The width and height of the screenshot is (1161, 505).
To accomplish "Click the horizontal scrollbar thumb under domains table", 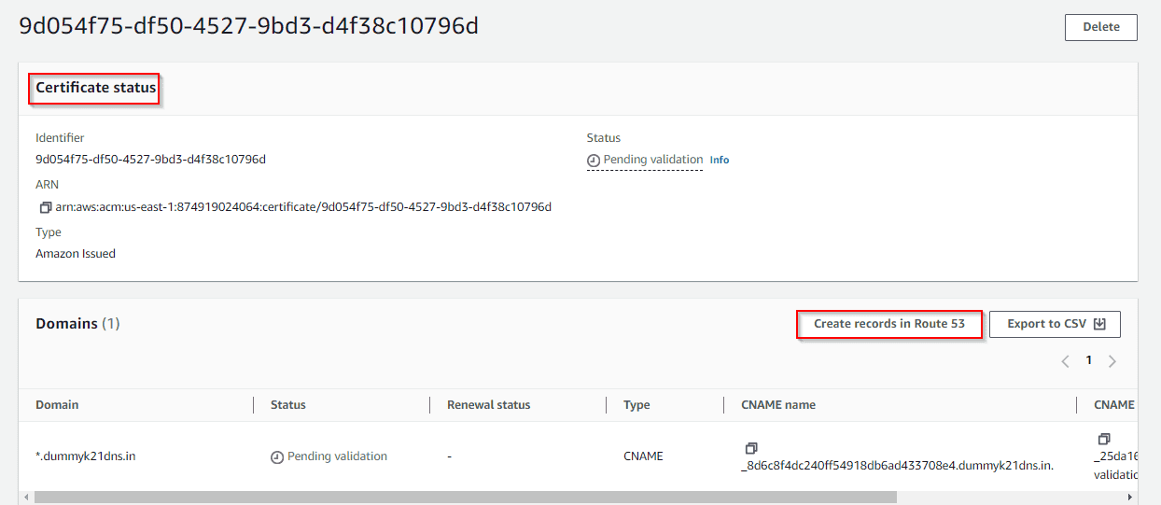I will (465, 498).
